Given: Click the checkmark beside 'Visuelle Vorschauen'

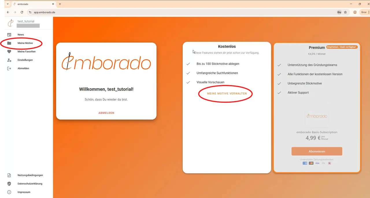Looking at the screenshot, I should (x=188, y=82).
